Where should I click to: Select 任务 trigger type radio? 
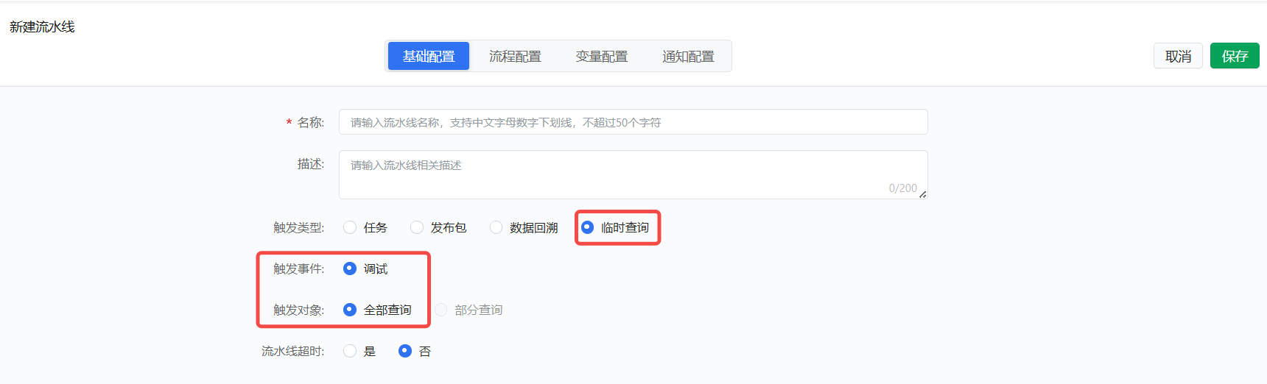(350, 227)
